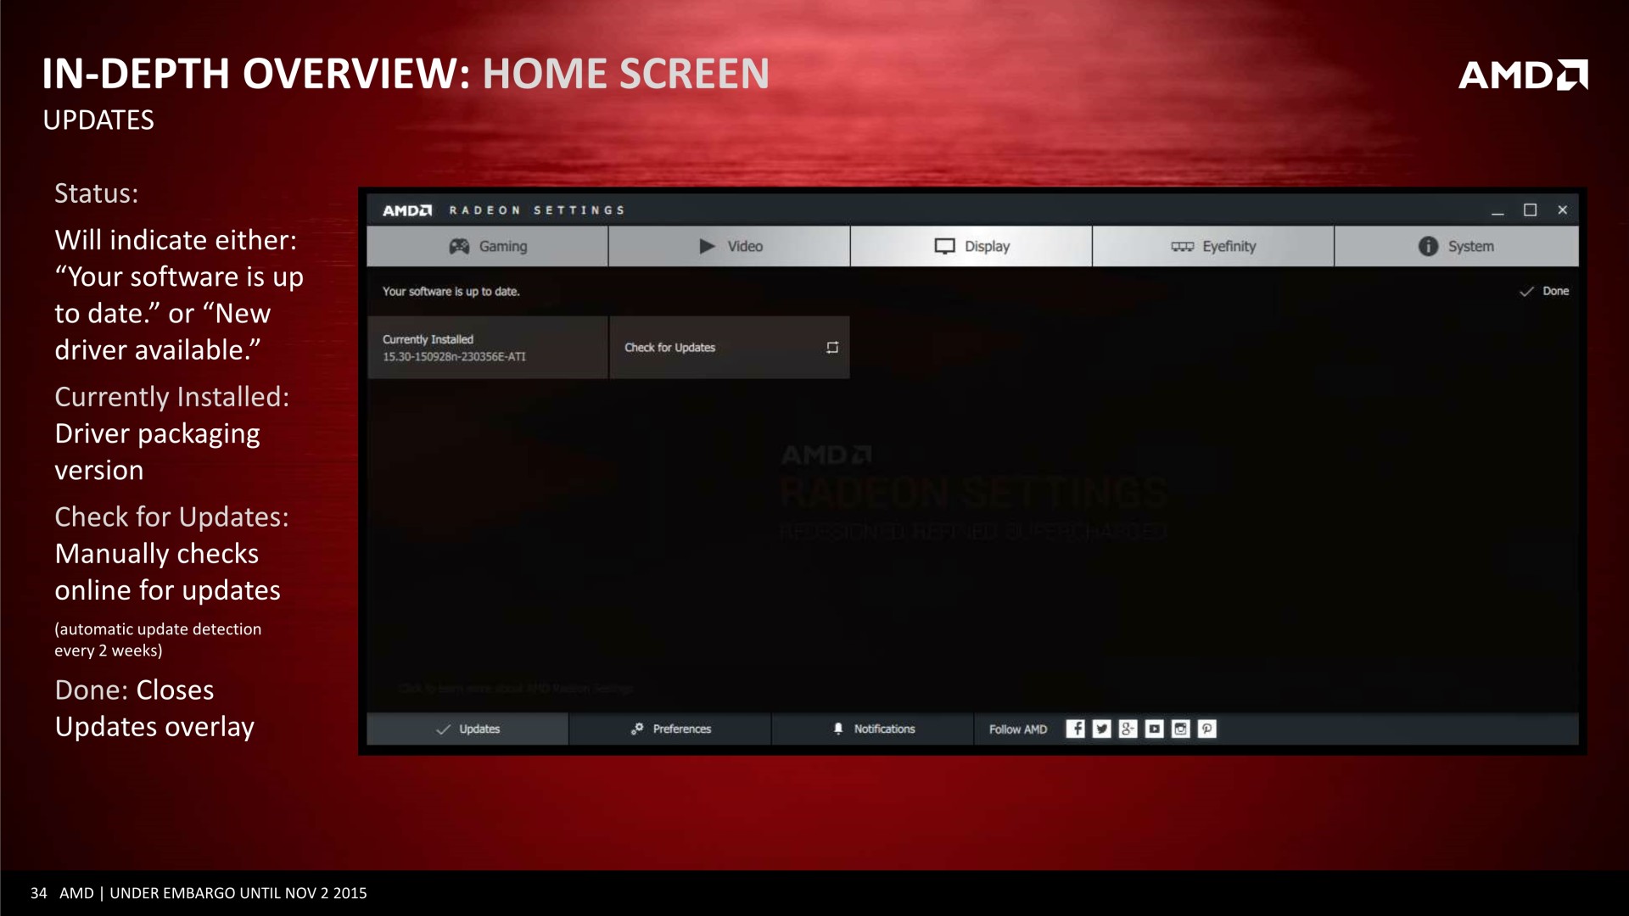Open AMD's Twitter page icon
Viewport: 1629px width, 916px height.
point(1101,729)
